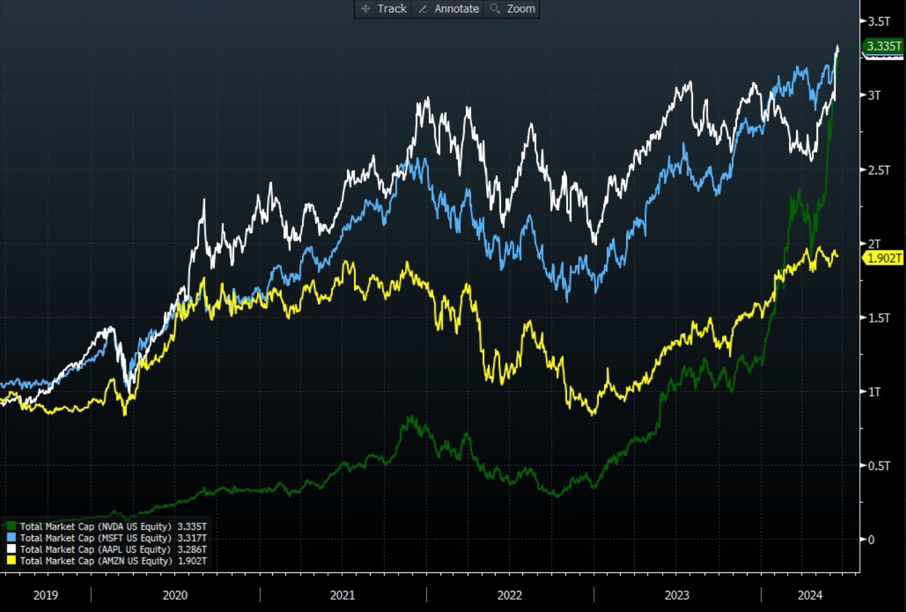Image resolution: width=906 pixels, height=612 pixels.
Task: Click the white AAPL legend color swatch
Action: pos(11,549)
